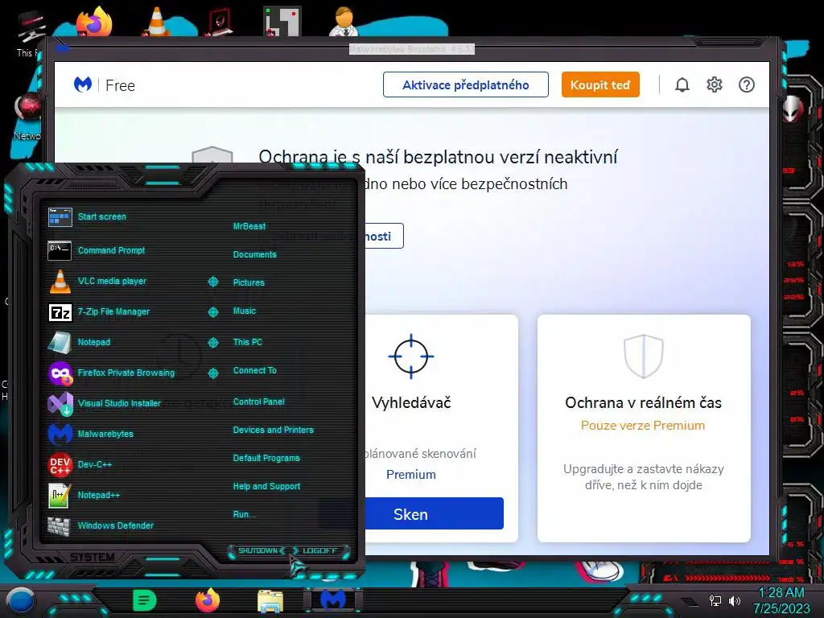Open MrBeast user folder in start menu
The height and width of the screenshot is (618, 824).
click(x=249, y=226)
